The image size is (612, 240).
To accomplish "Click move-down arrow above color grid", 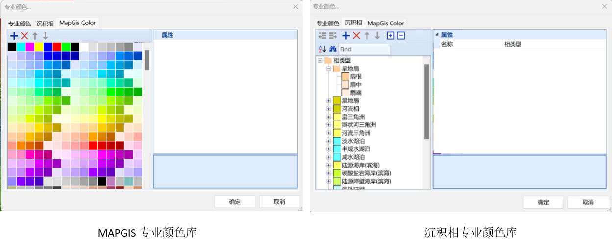I will (x=45, y=36).
